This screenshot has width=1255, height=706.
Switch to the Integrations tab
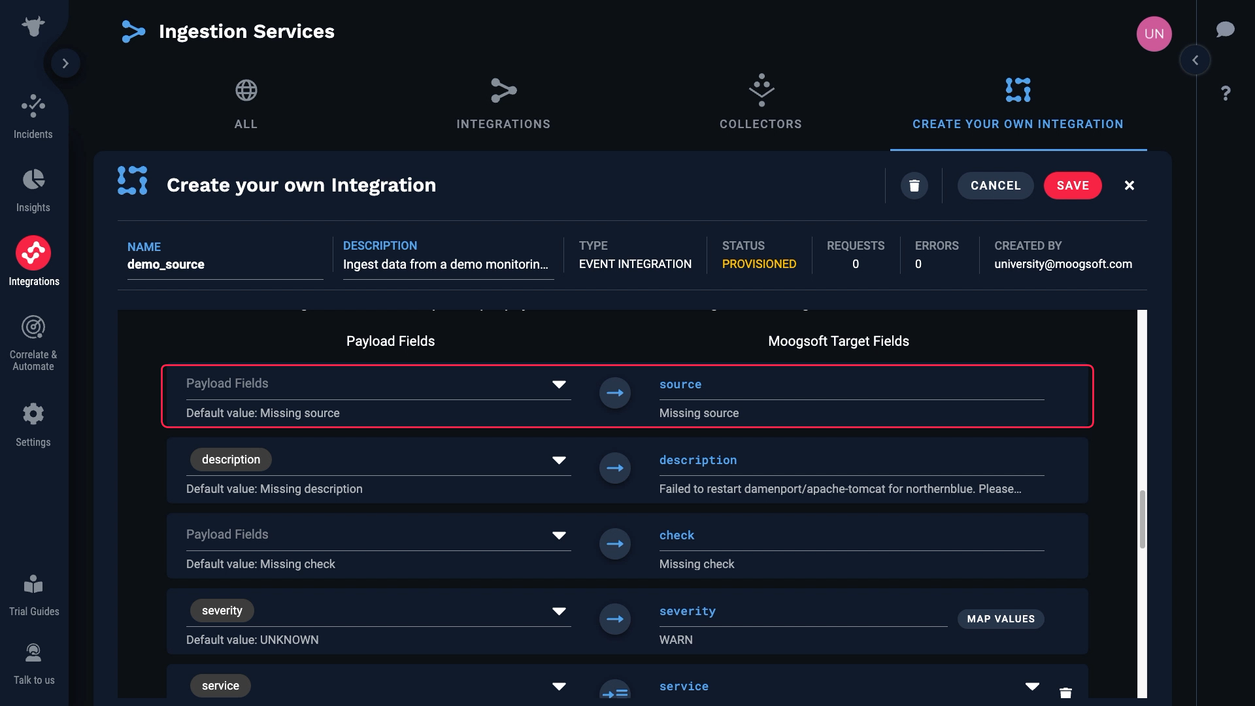click(x=503, y=104)
